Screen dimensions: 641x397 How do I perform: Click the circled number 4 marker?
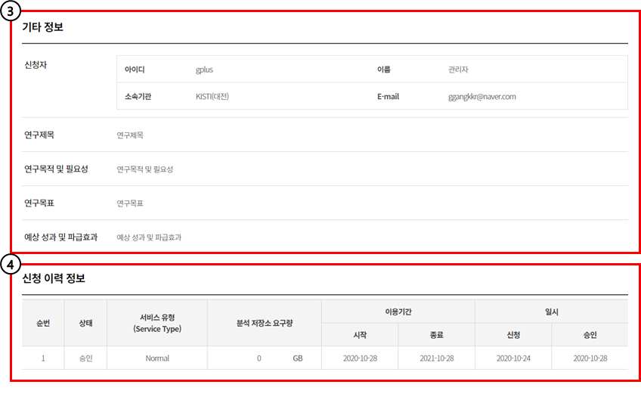click(x=10, y=265)
